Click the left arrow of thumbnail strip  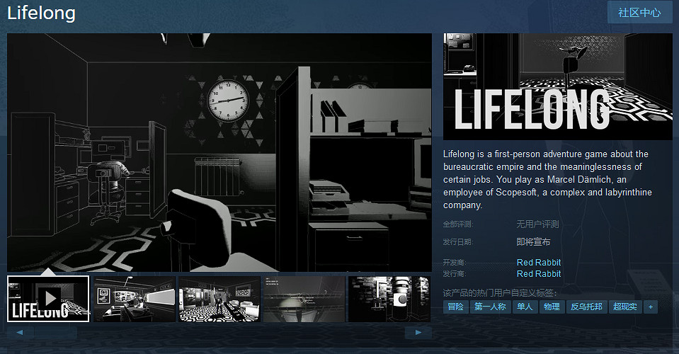coord(20,332)
